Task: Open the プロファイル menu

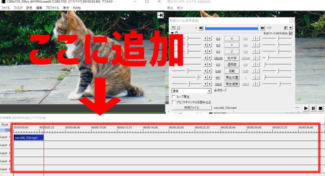Action: pyautogui.click(x=52, y=8)
